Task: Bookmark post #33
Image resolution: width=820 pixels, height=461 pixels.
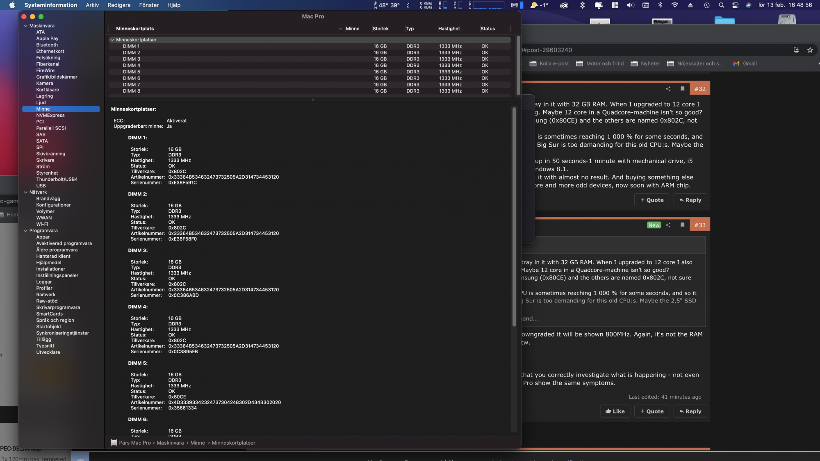Action: [x=682, y=225]
